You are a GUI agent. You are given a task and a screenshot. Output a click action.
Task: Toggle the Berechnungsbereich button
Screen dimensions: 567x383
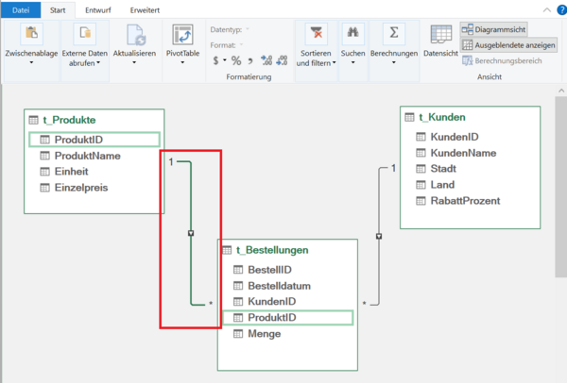click(x=508, y=59)
